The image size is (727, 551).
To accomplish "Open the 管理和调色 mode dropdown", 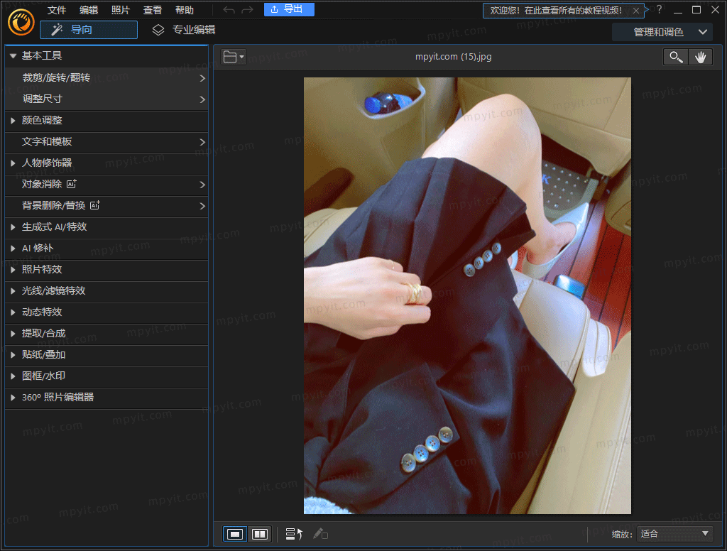I will 662,32.
